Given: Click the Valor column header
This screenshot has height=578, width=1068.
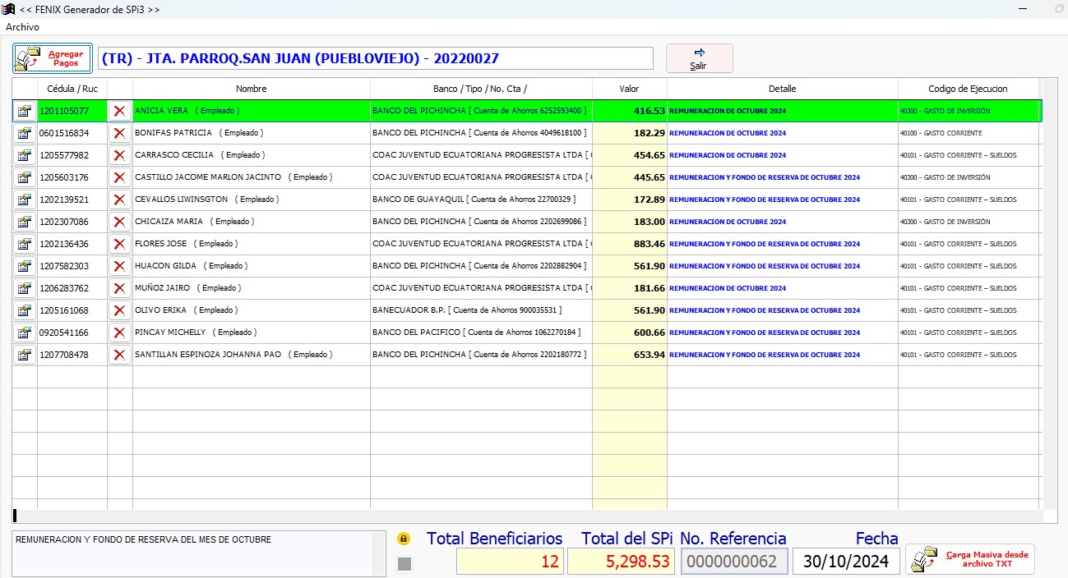Looking at the screenshot, I should (x=629, y=89).
